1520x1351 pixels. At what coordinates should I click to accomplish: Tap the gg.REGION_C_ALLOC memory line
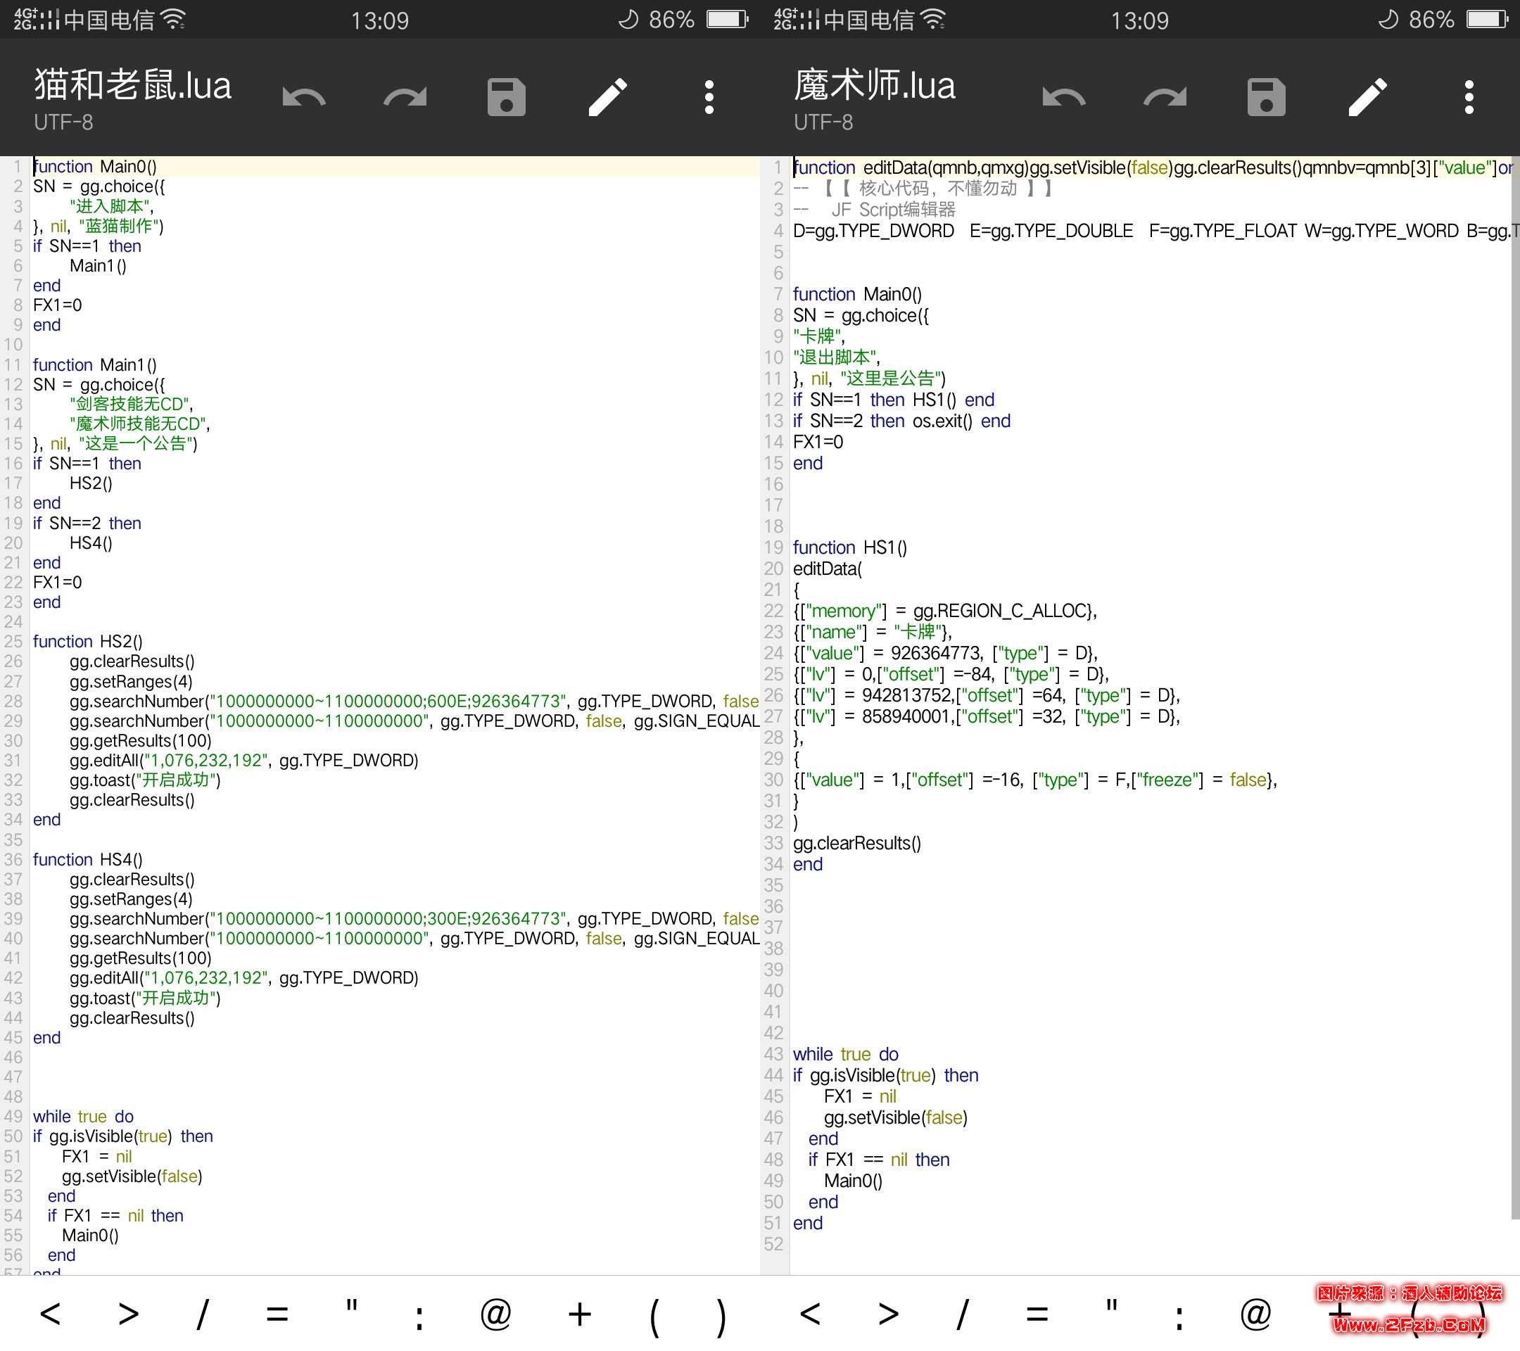tap(944, 611)
